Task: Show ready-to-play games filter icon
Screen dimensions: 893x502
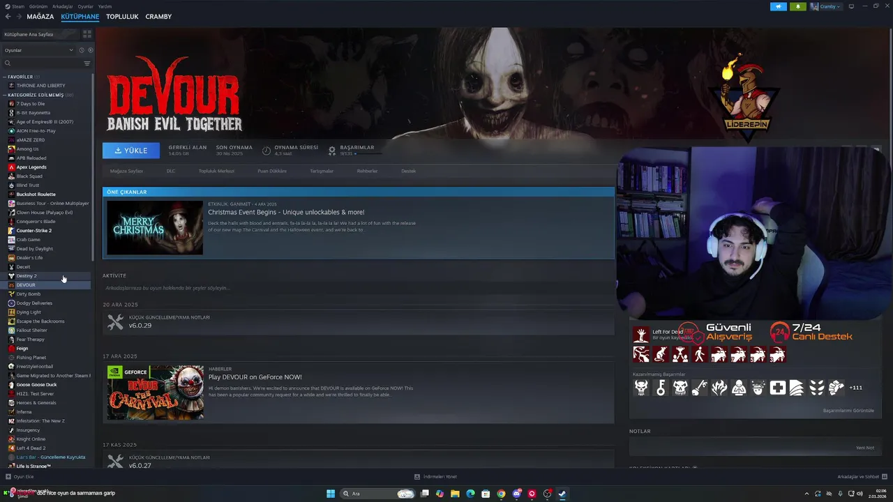Action: coord(91,50)
